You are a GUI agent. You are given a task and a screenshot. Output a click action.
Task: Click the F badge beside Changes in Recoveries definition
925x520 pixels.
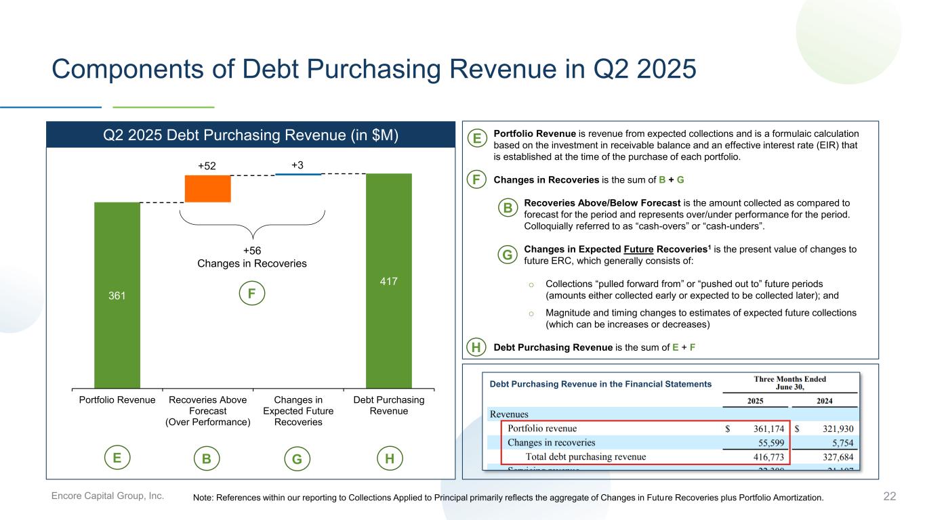[x=477, y=180]
